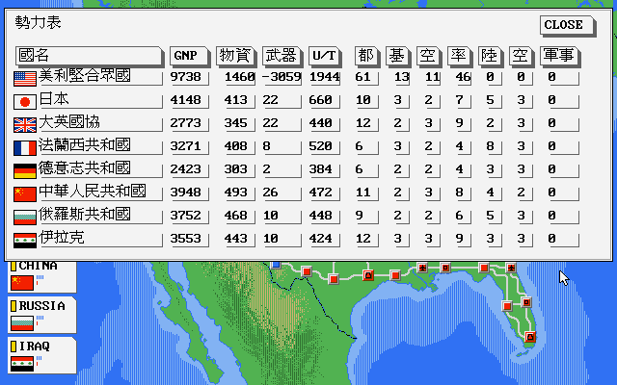
Task: Click the yellow indicator beside RUSSIA label
Action: coord(13,306)
